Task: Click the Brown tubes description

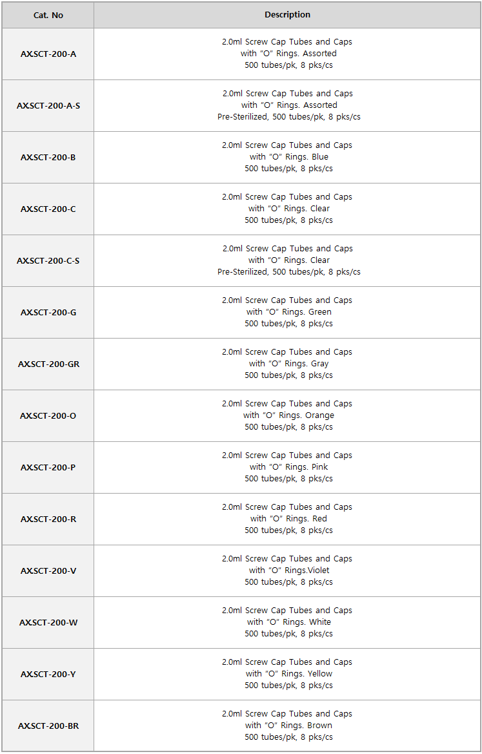Action: (x=287, y=726)
